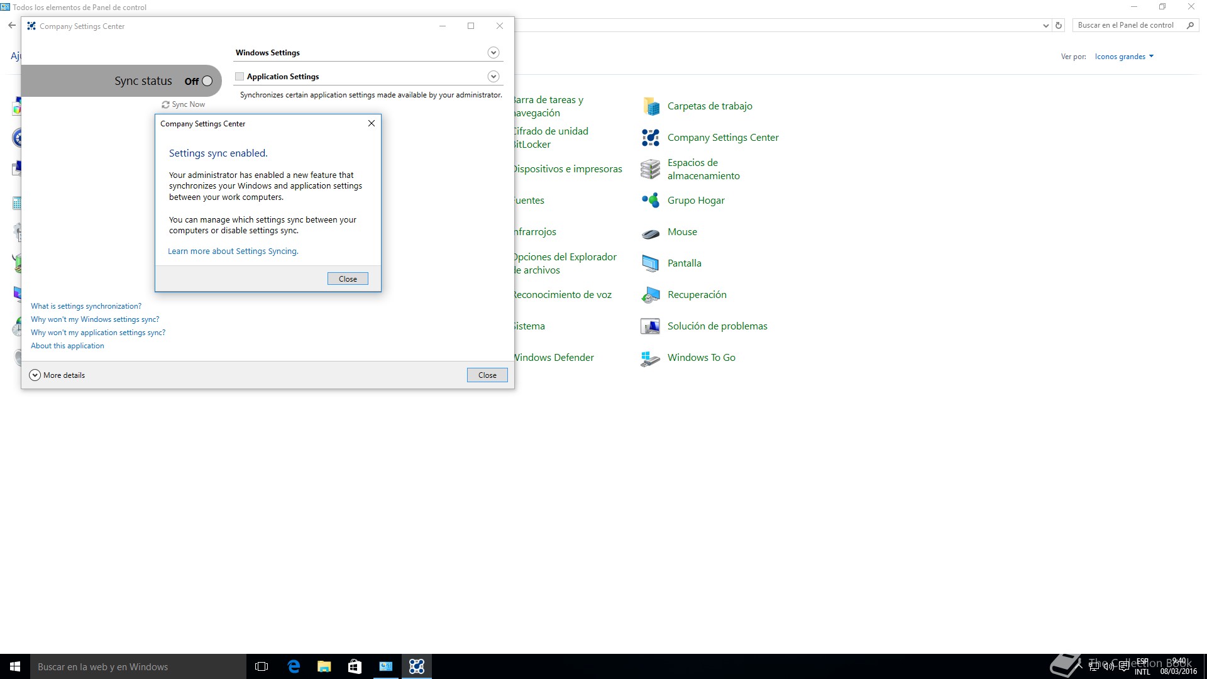Go back in Control Panel window
The image size is (1207, 679).
click(12, 26)
